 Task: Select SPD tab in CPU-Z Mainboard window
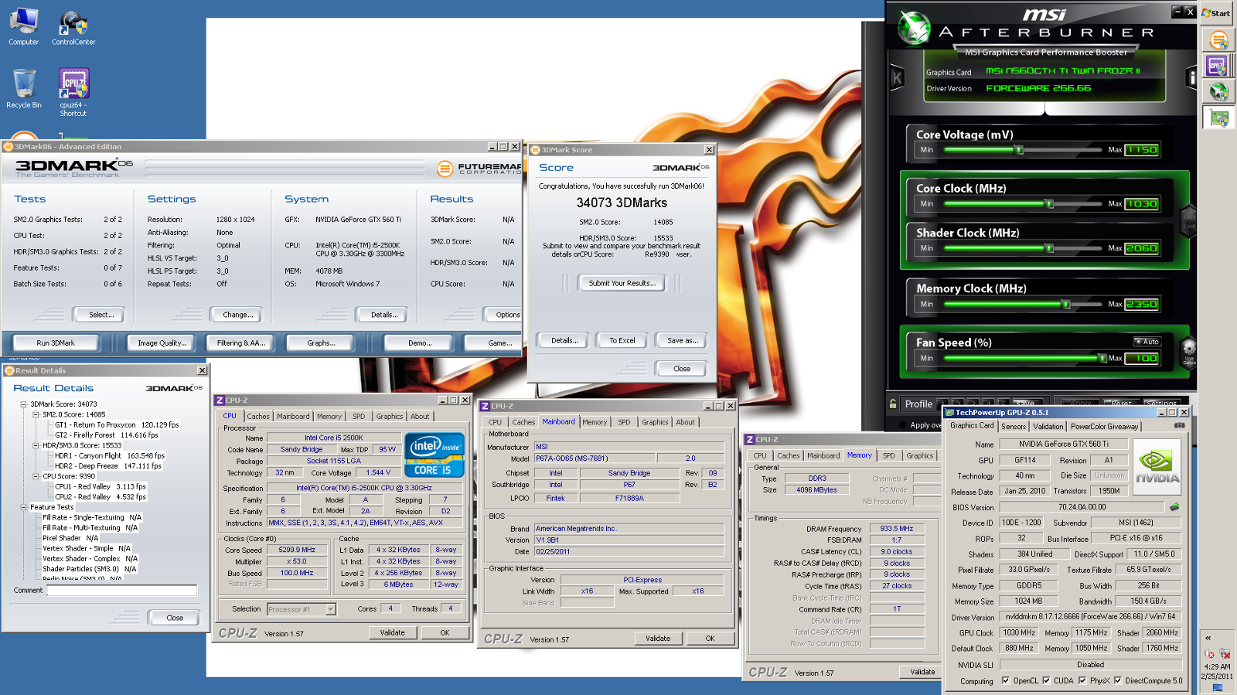pos(624,422)
